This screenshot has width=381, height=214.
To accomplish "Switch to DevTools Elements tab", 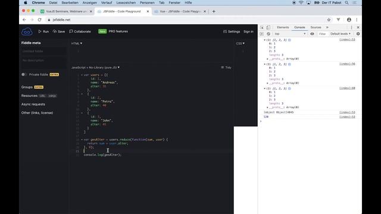I will [283, 27].
